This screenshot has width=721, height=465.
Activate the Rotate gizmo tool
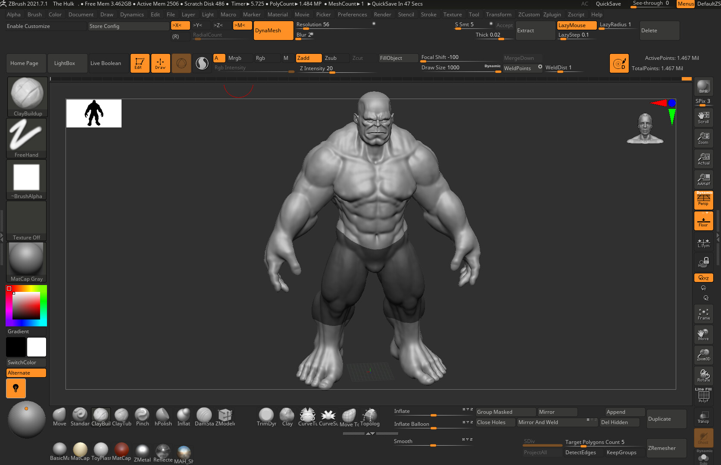point(703,375)
